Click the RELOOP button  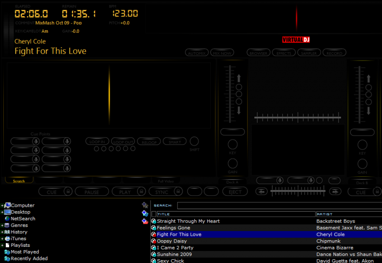[x=149, y=142]
